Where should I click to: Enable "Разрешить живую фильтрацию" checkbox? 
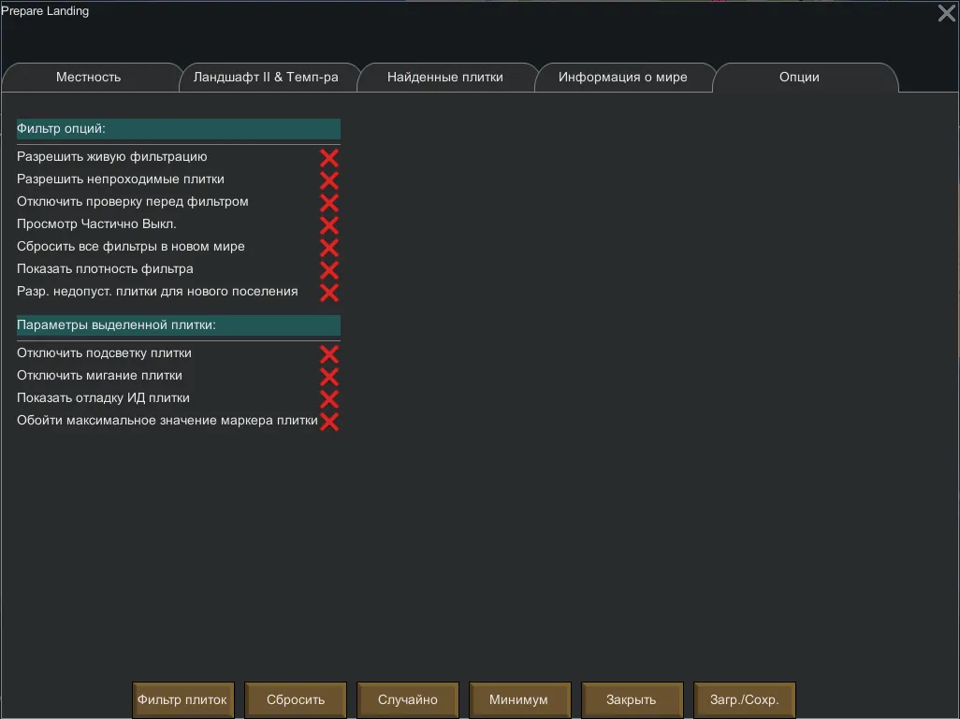coord(328,158)
